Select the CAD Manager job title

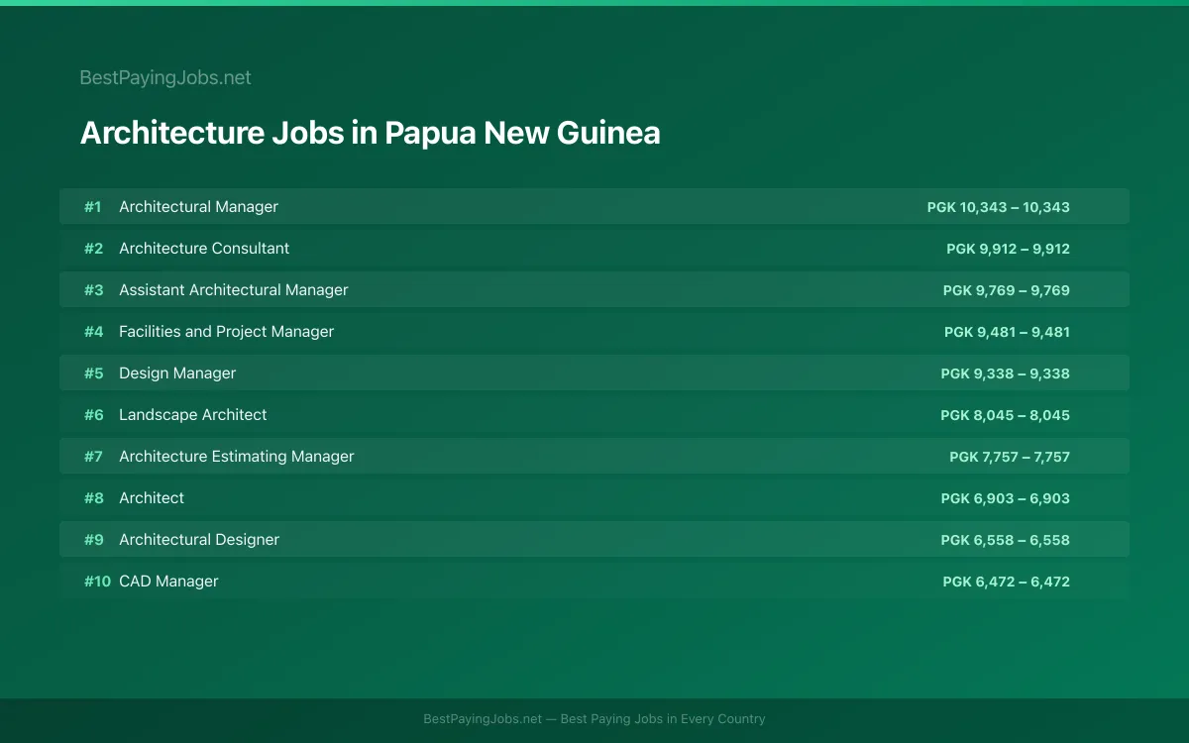click(x=168, y=582)
